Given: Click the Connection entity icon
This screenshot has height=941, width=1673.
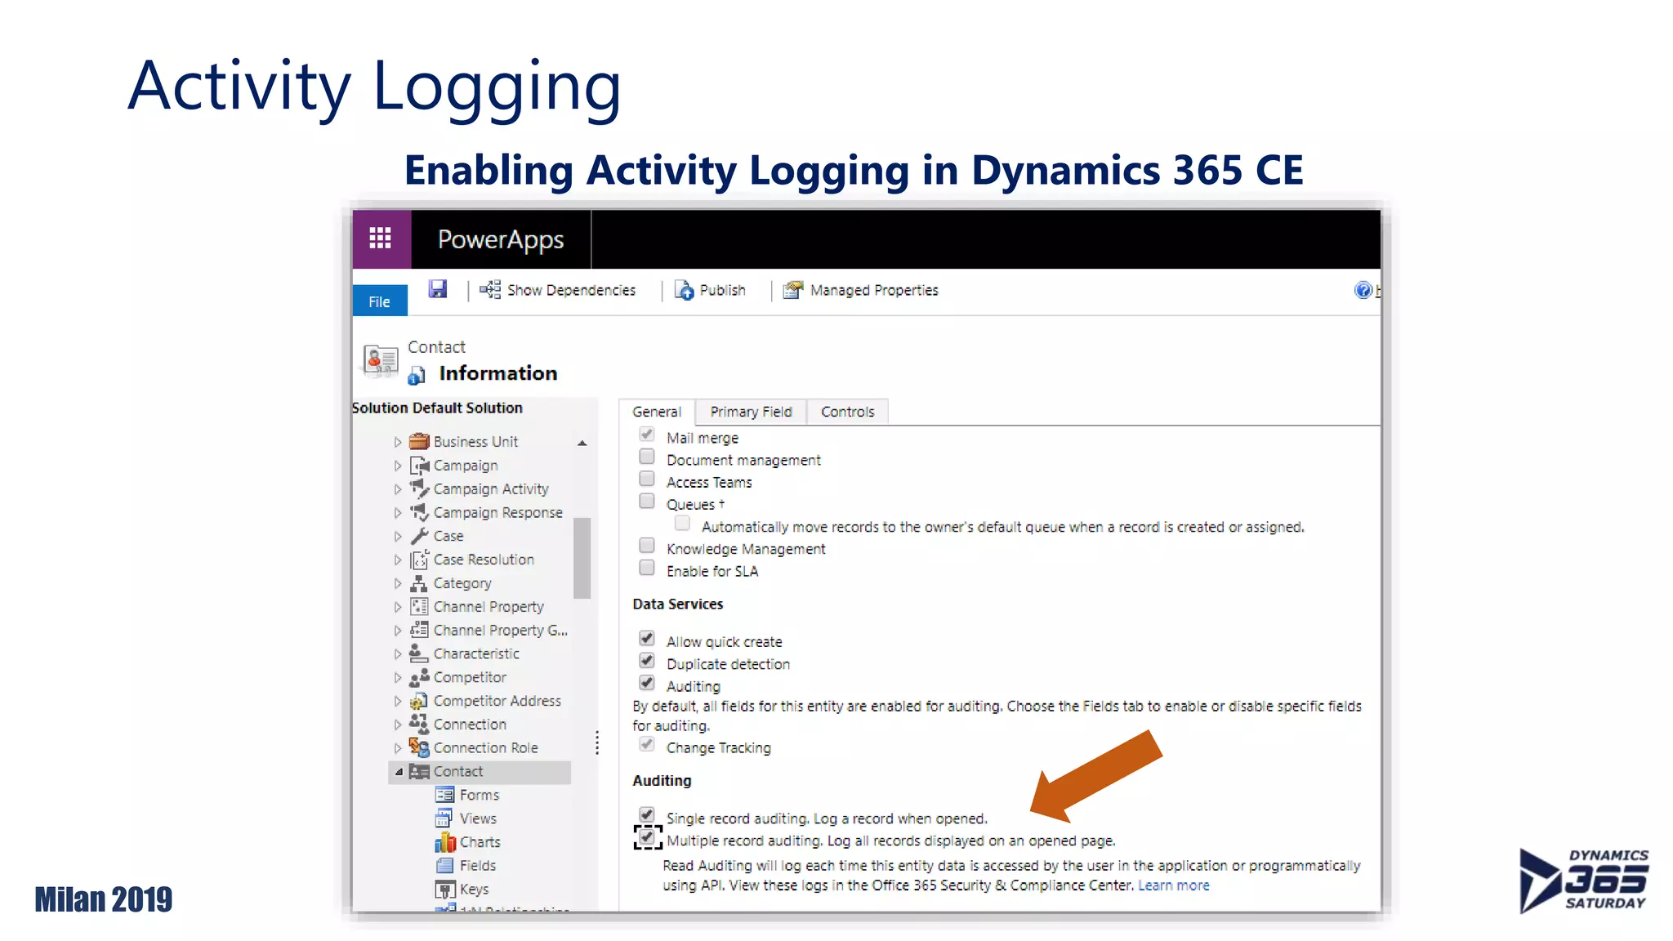Looking at the screenshot, I should click(419, 724).
